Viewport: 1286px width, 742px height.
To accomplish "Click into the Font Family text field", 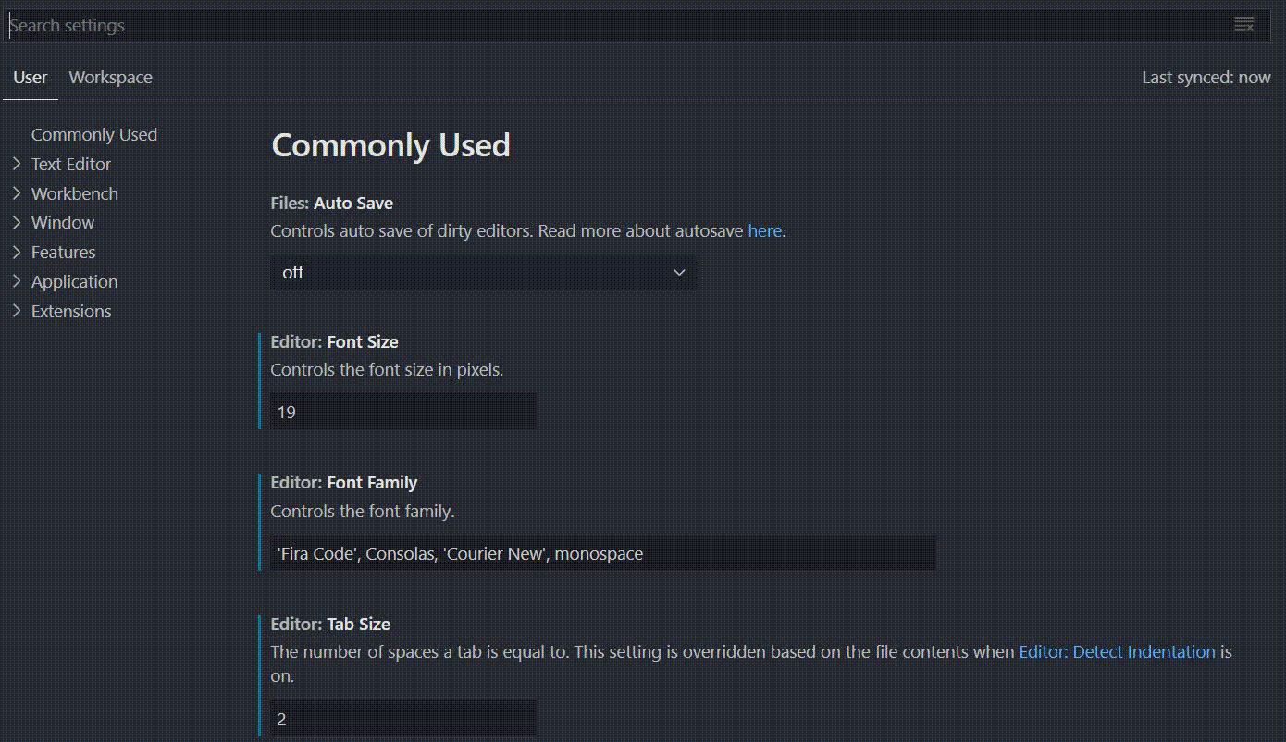I will 602,553.
